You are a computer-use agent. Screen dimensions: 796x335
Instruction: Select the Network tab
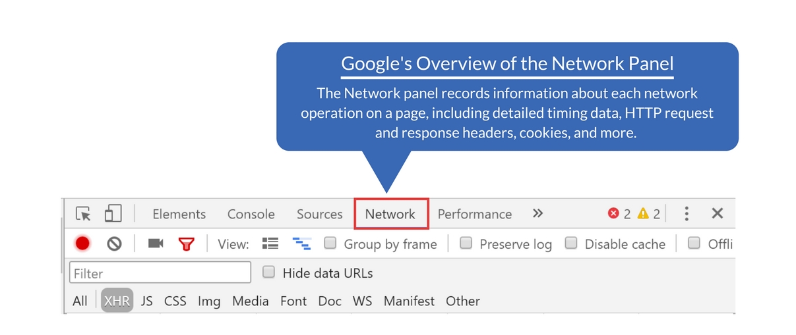[x=391, y=214]
